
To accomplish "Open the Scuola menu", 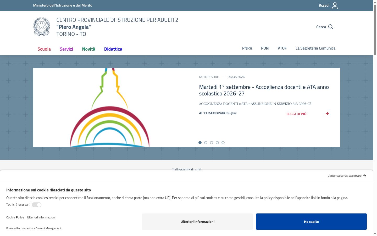I will [44, 49].
